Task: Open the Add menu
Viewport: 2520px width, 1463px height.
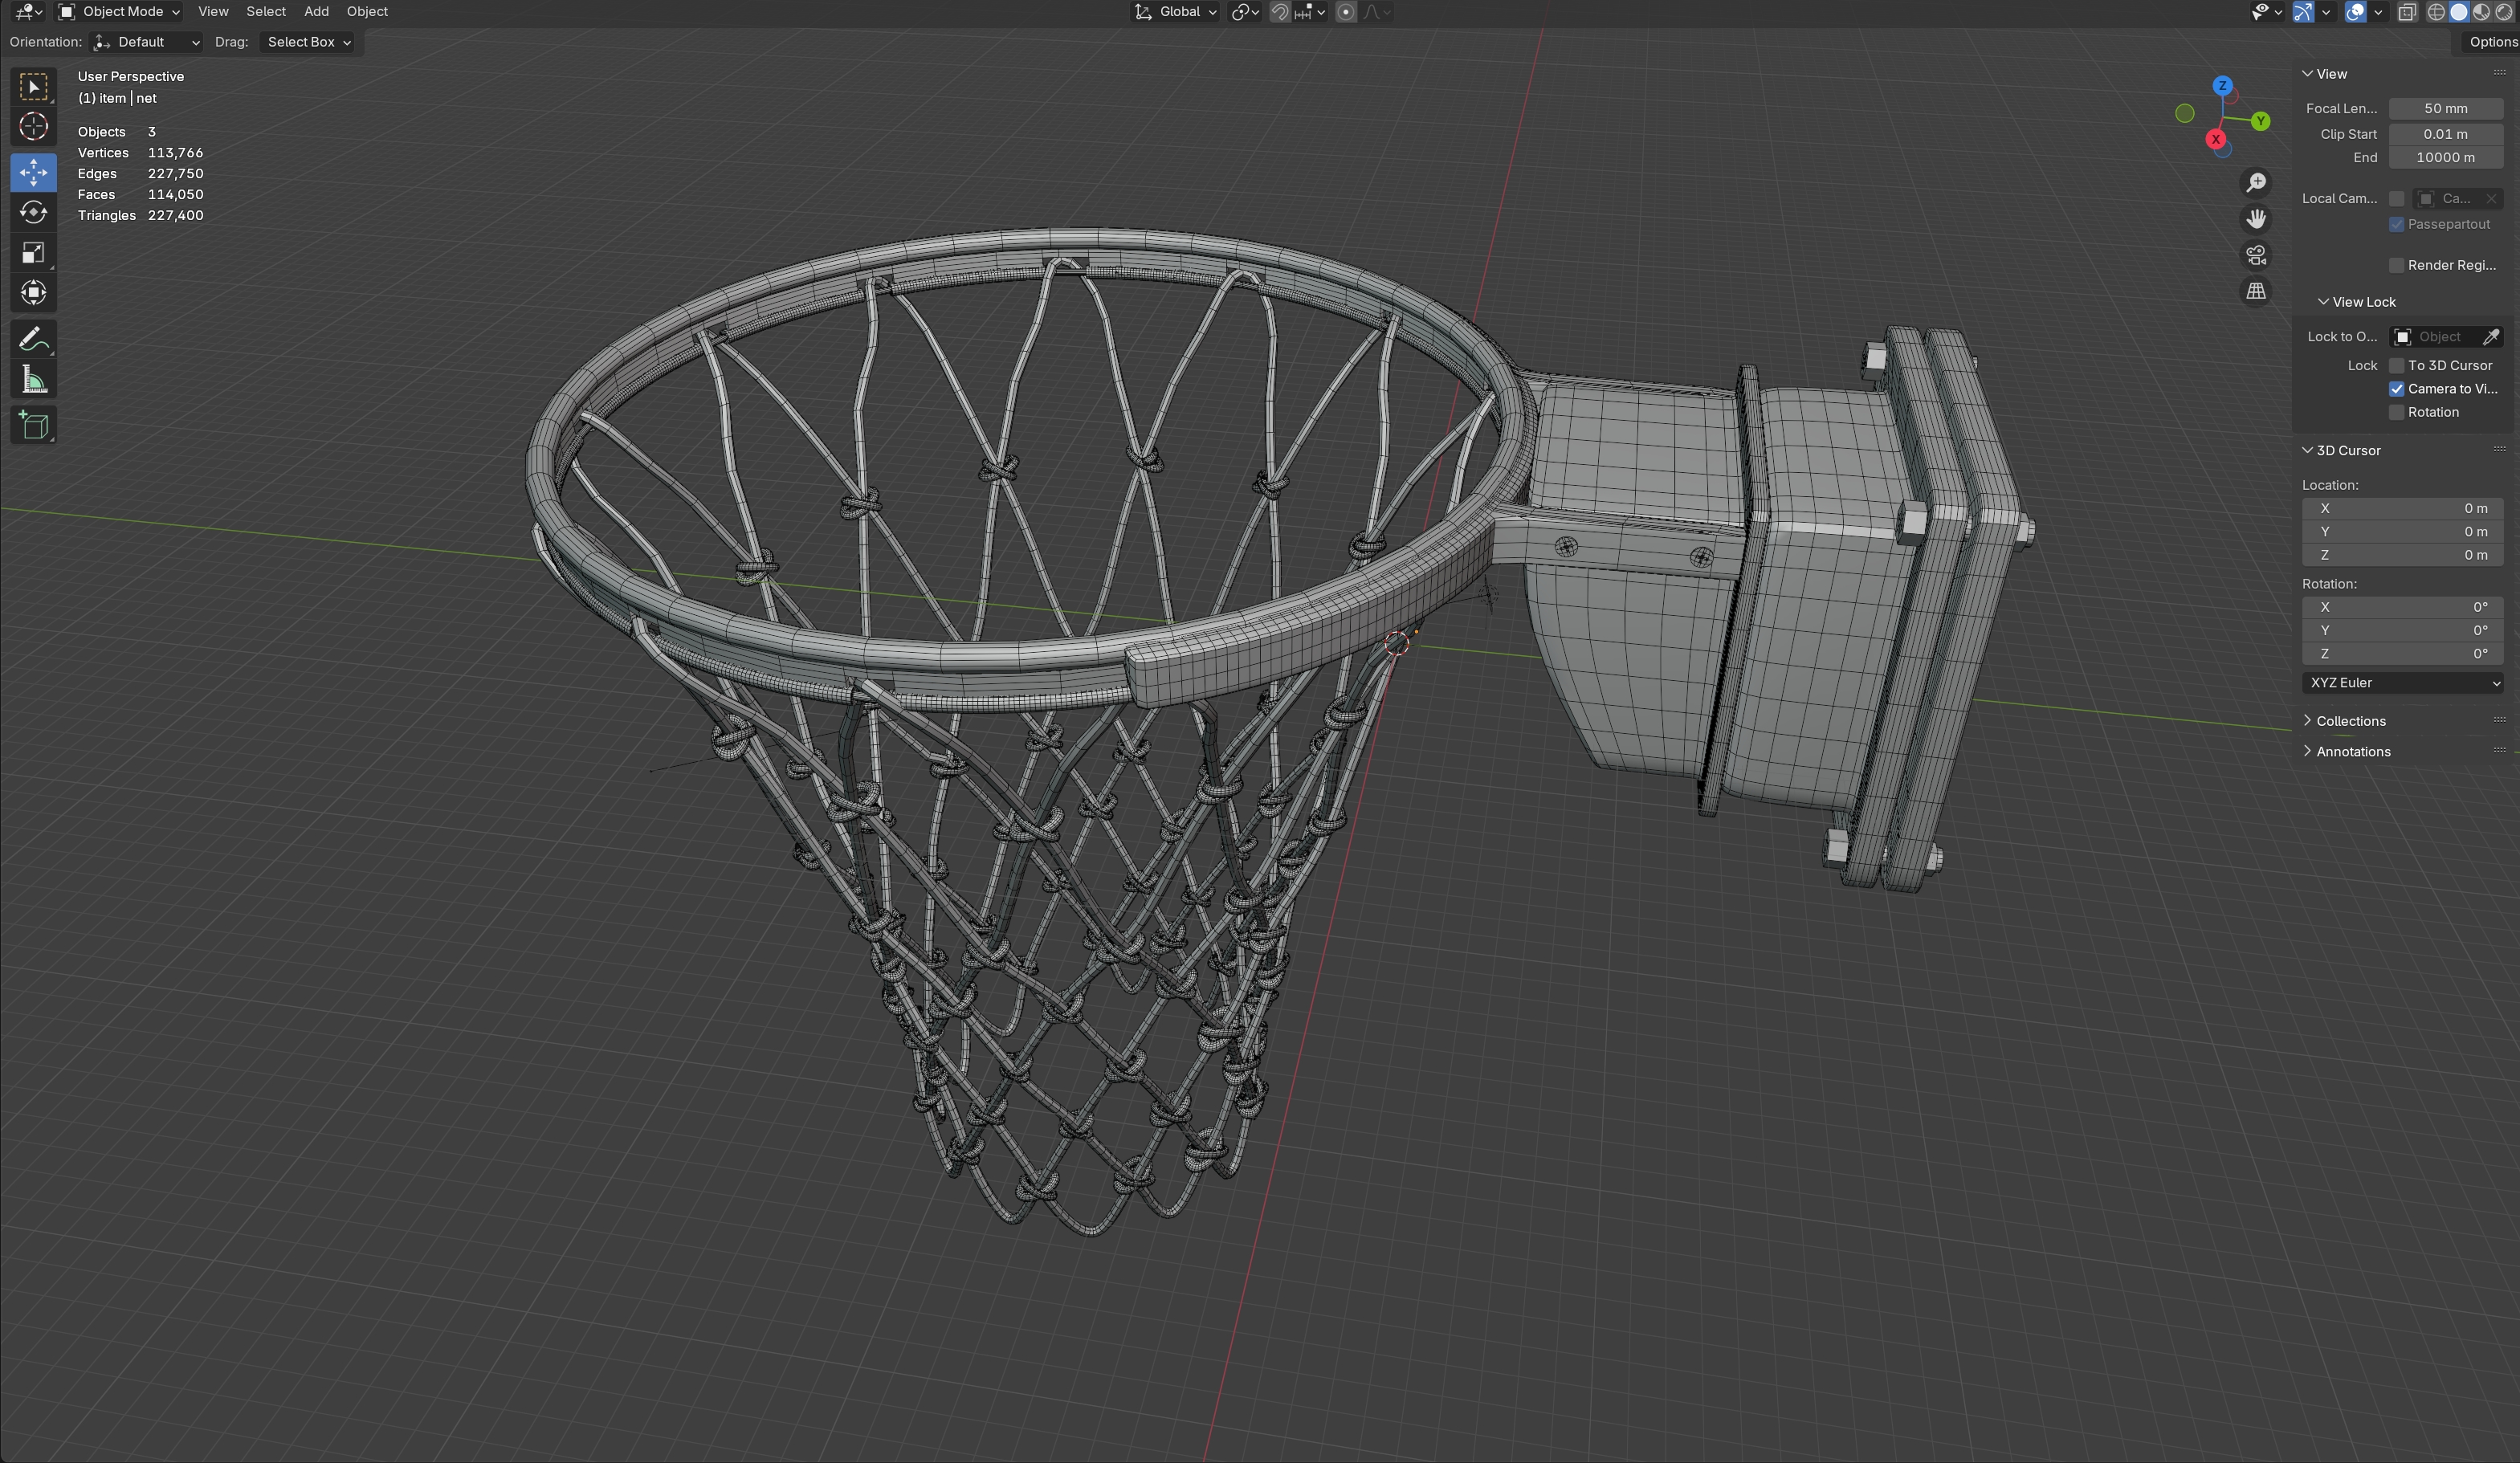Action: [316, 12]
